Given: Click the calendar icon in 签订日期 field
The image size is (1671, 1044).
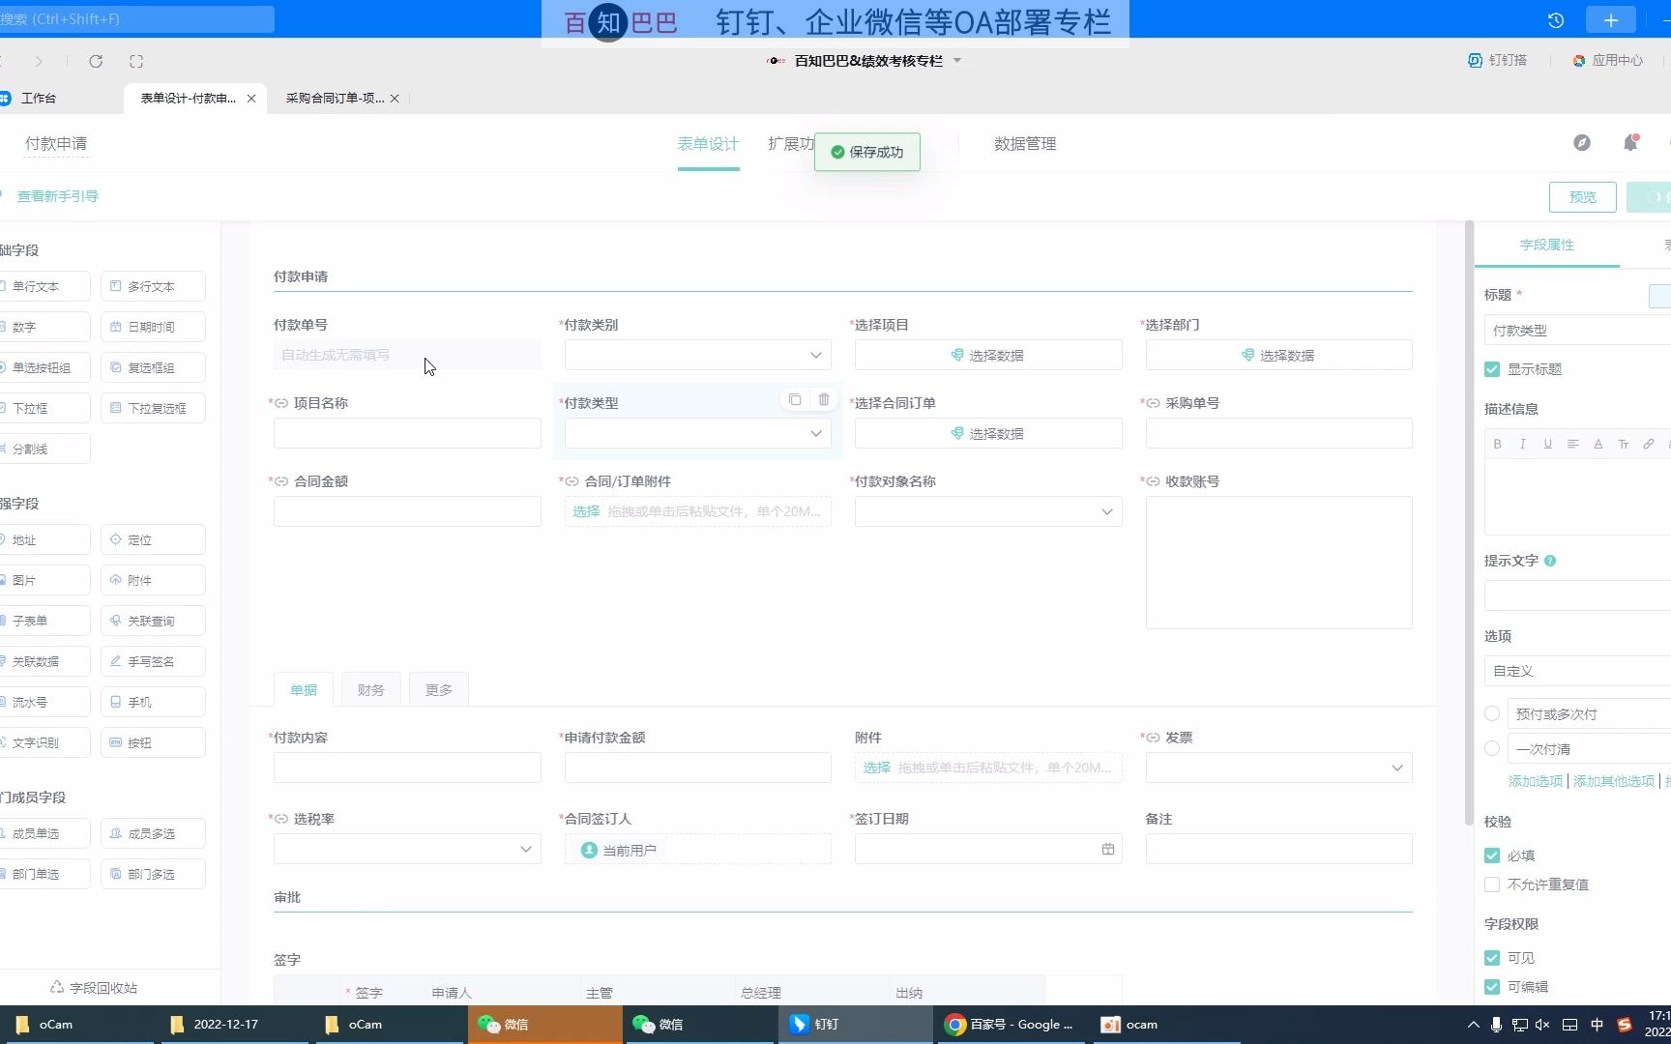Looking at the screenshot, I should [x=1108, y=849].
